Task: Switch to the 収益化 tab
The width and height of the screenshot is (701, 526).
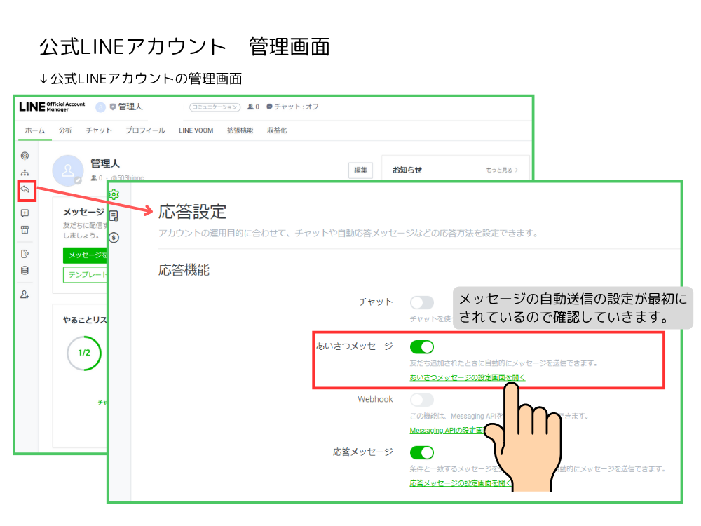Action: pos(277,130)
